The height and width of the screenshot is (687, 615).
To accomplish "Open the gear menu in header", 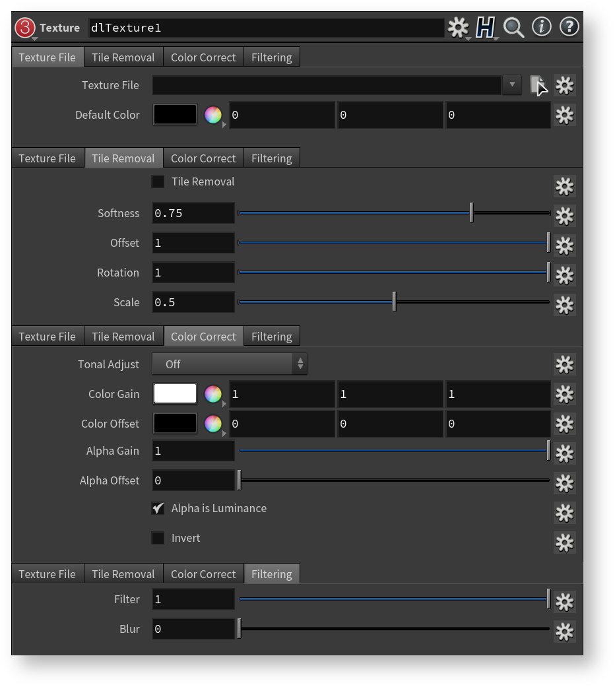I will (458, 28).
